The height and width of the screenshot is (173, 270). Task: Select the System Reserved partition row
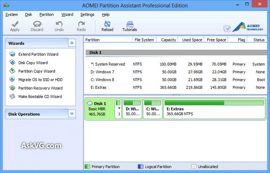point(177,64)
